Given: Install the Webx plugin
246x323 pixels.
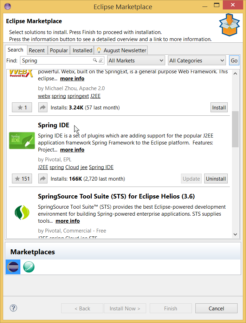Looking at the screenshot, I should coord(219,107).
